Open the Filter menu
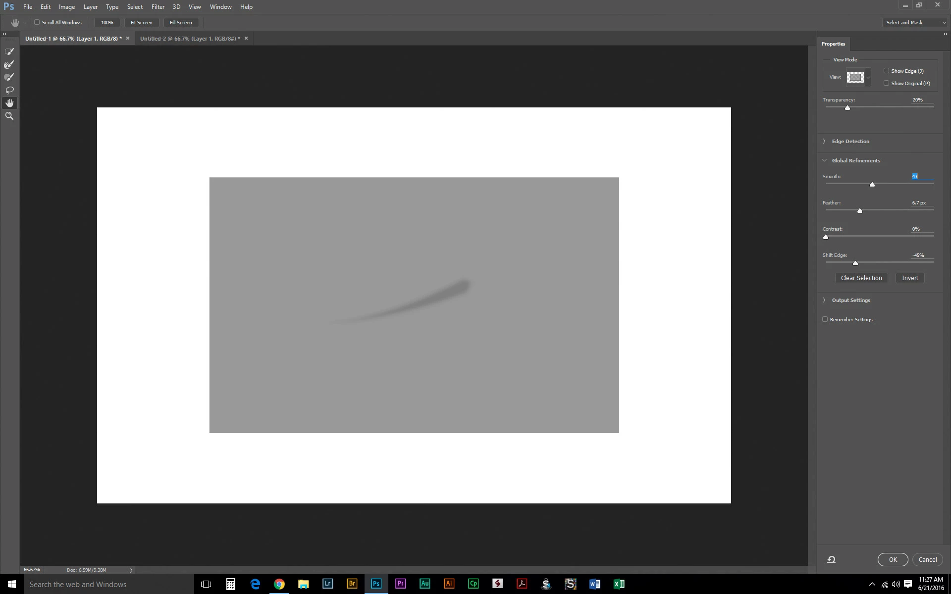The height and width of the screenshot is (594, 951). coord(158,7)
